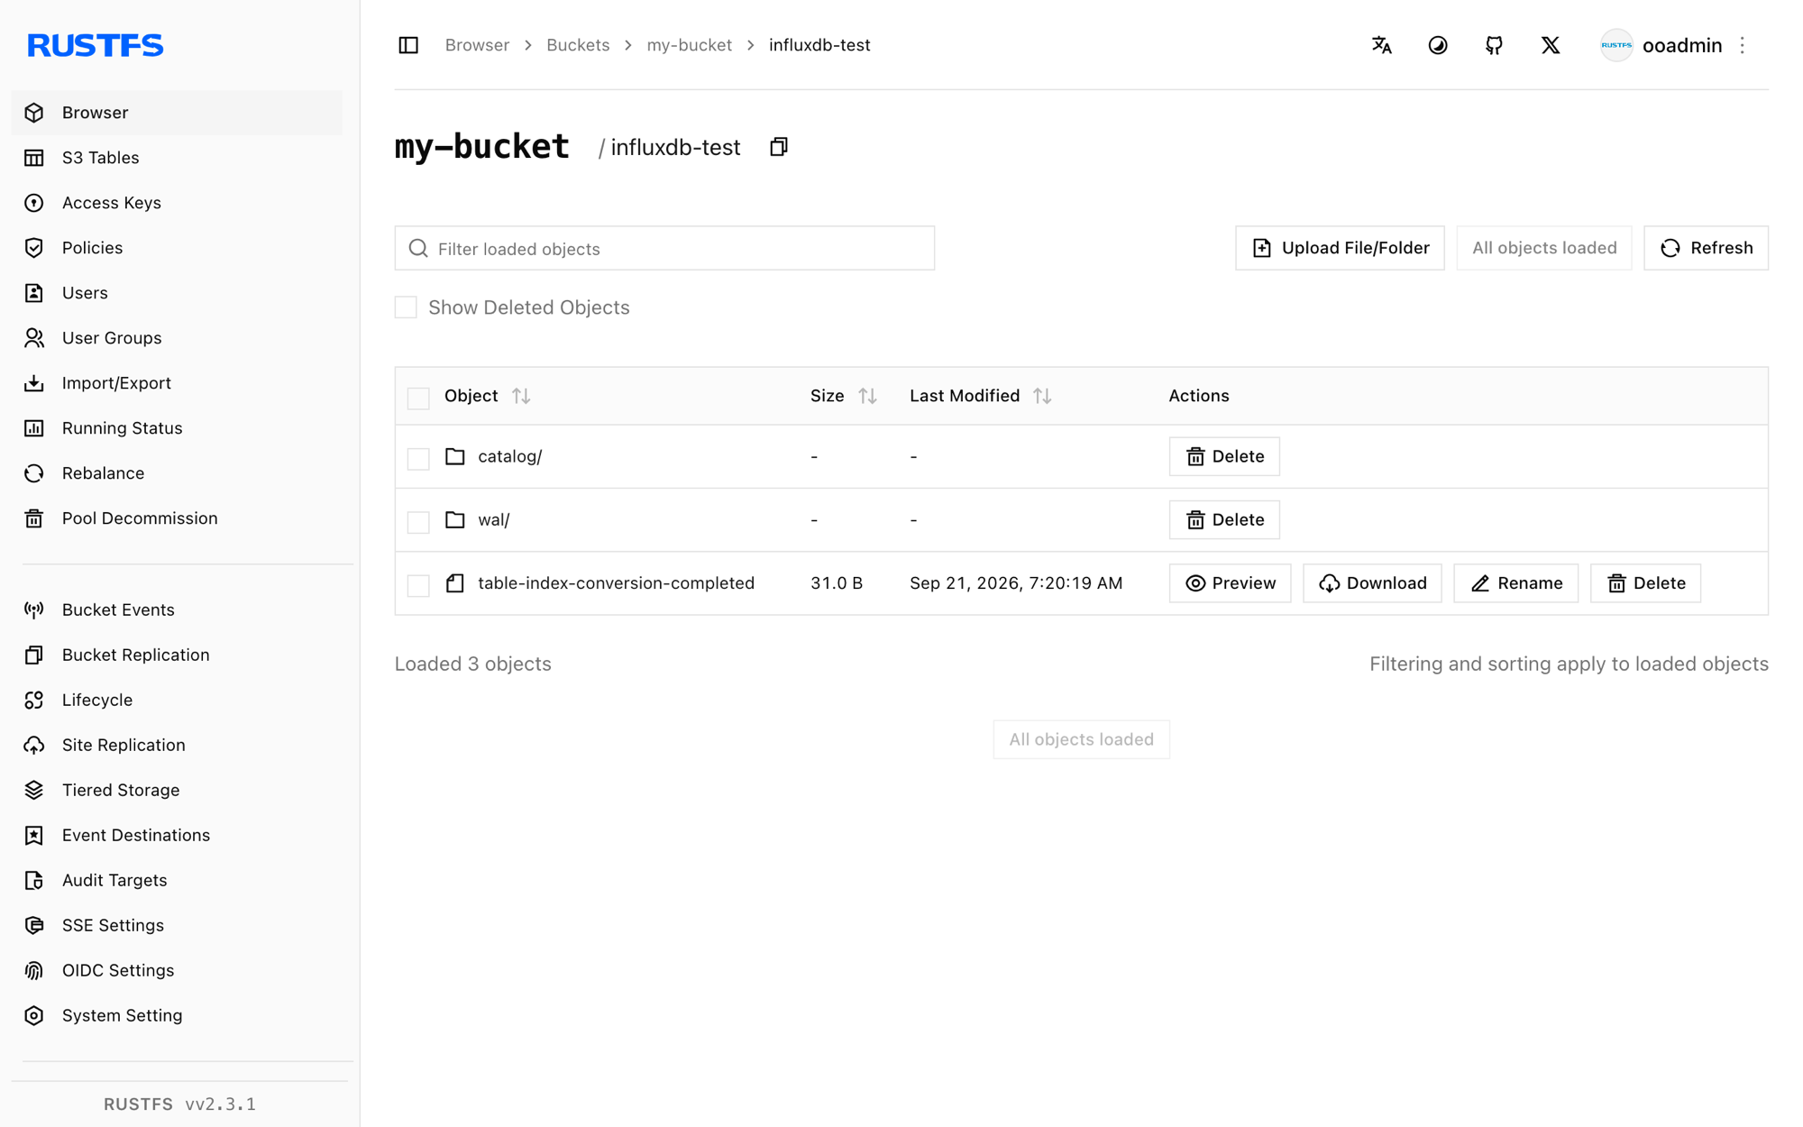Open the language translation icon
Screen dimensions: 1803x1127
(x=1381, y=45)
